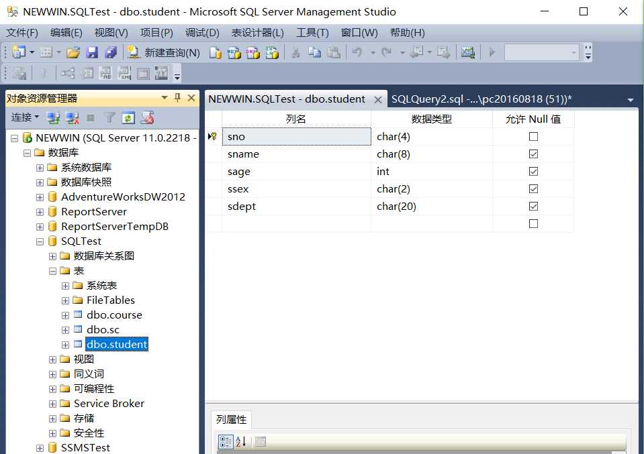Collapse the SQLTest database node
Viewport: 644px width, 454px height.
(40, 241)
